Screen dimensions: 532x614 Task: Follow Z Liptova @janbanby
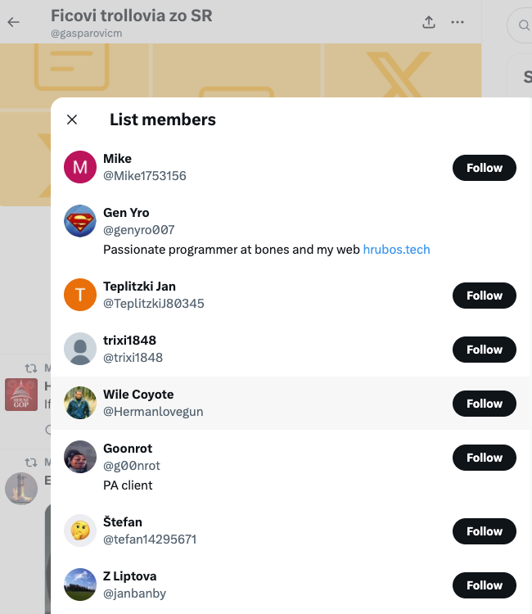pos(485,585)
